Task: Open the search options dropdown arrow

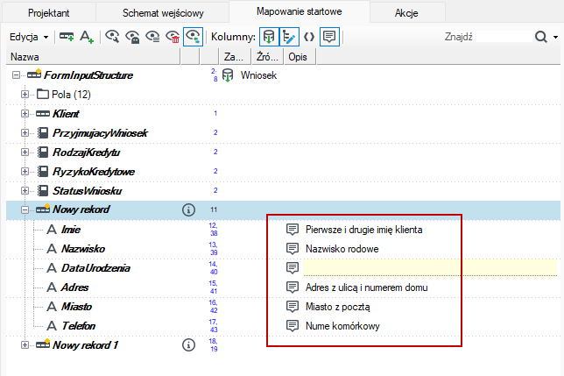Action: (556, 37)
